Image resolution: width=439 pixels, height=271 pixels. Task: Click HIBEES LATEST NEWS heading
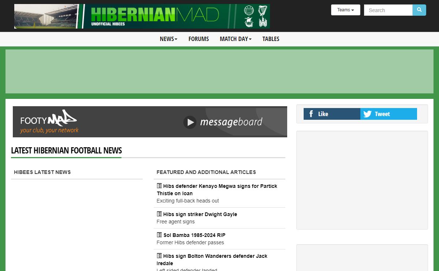pyautogui.click(x=42, y=172)
